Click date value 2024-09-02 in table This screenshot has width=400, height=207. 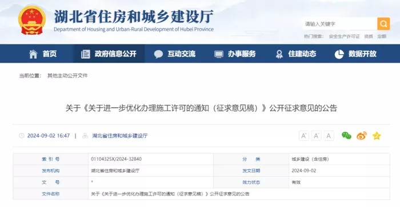pos(304,171)
